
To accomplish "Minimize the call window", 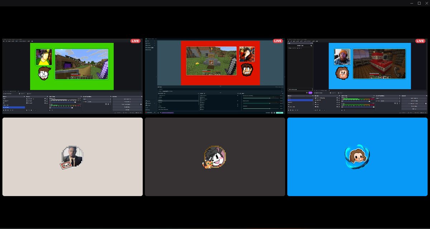I will click(x=412, y=3).
